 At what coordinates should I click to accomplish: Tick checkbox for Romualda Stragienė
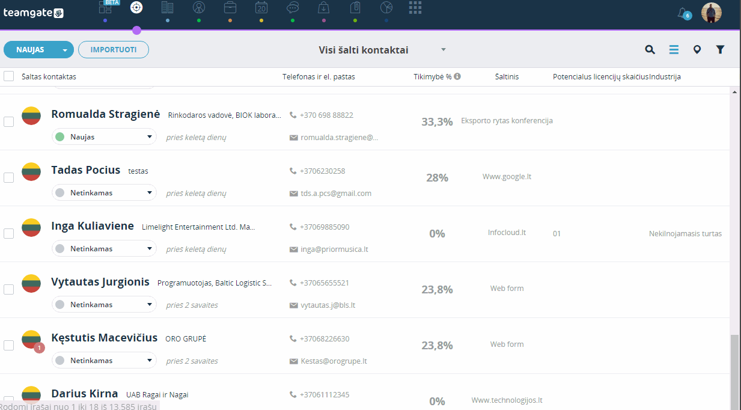click(9, 121)
